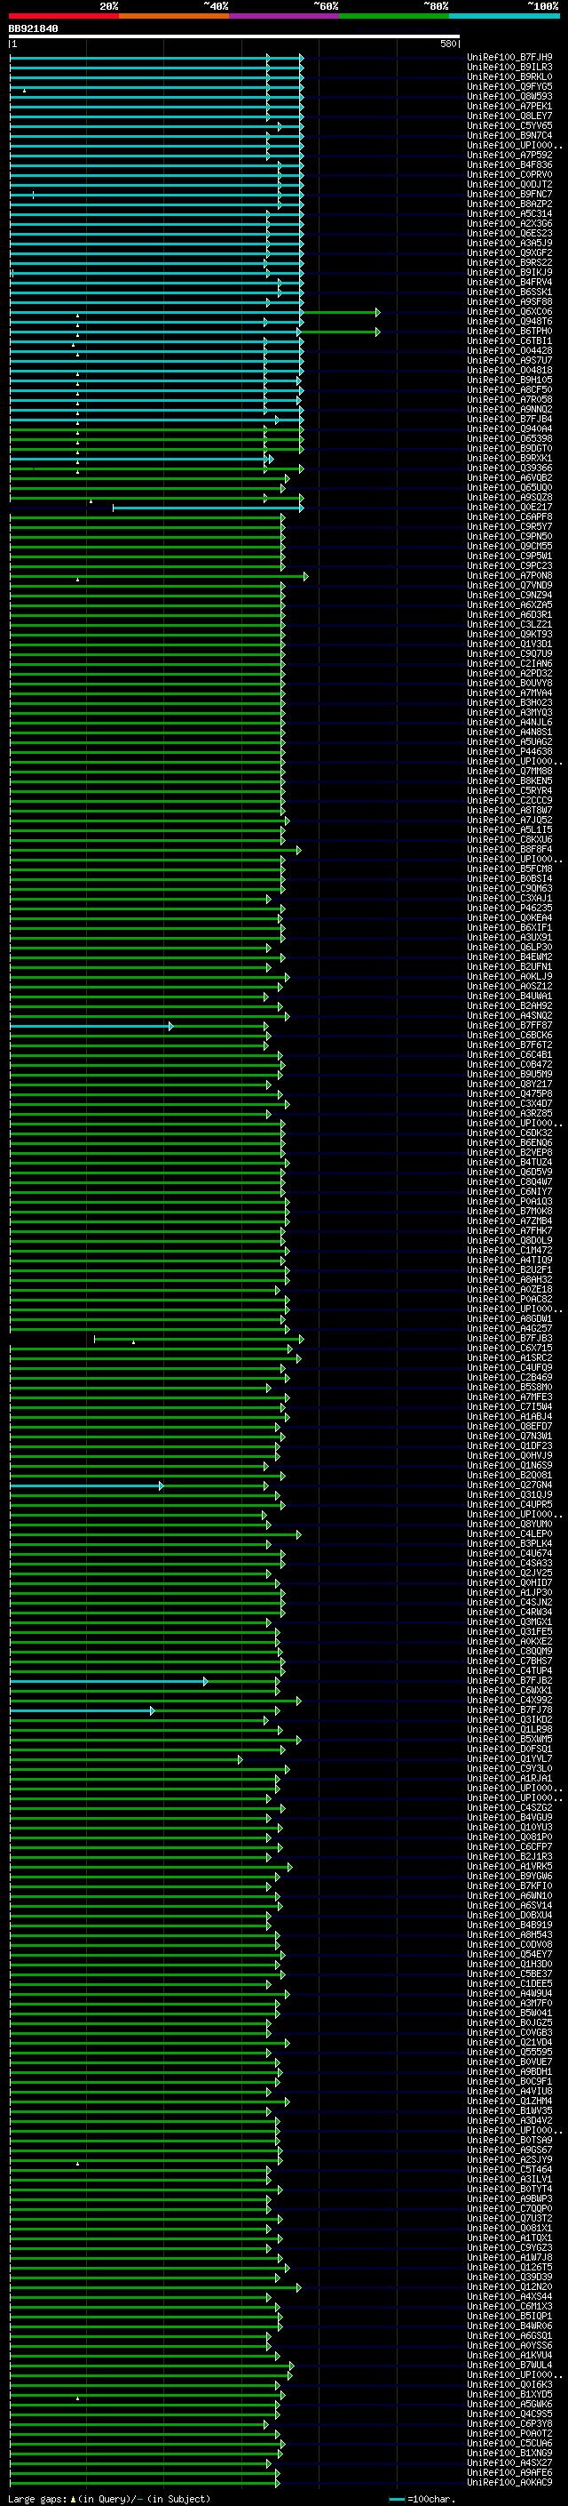Select hit label UniRef100_P44638
Screen dimensions: 568x2506
509,751
